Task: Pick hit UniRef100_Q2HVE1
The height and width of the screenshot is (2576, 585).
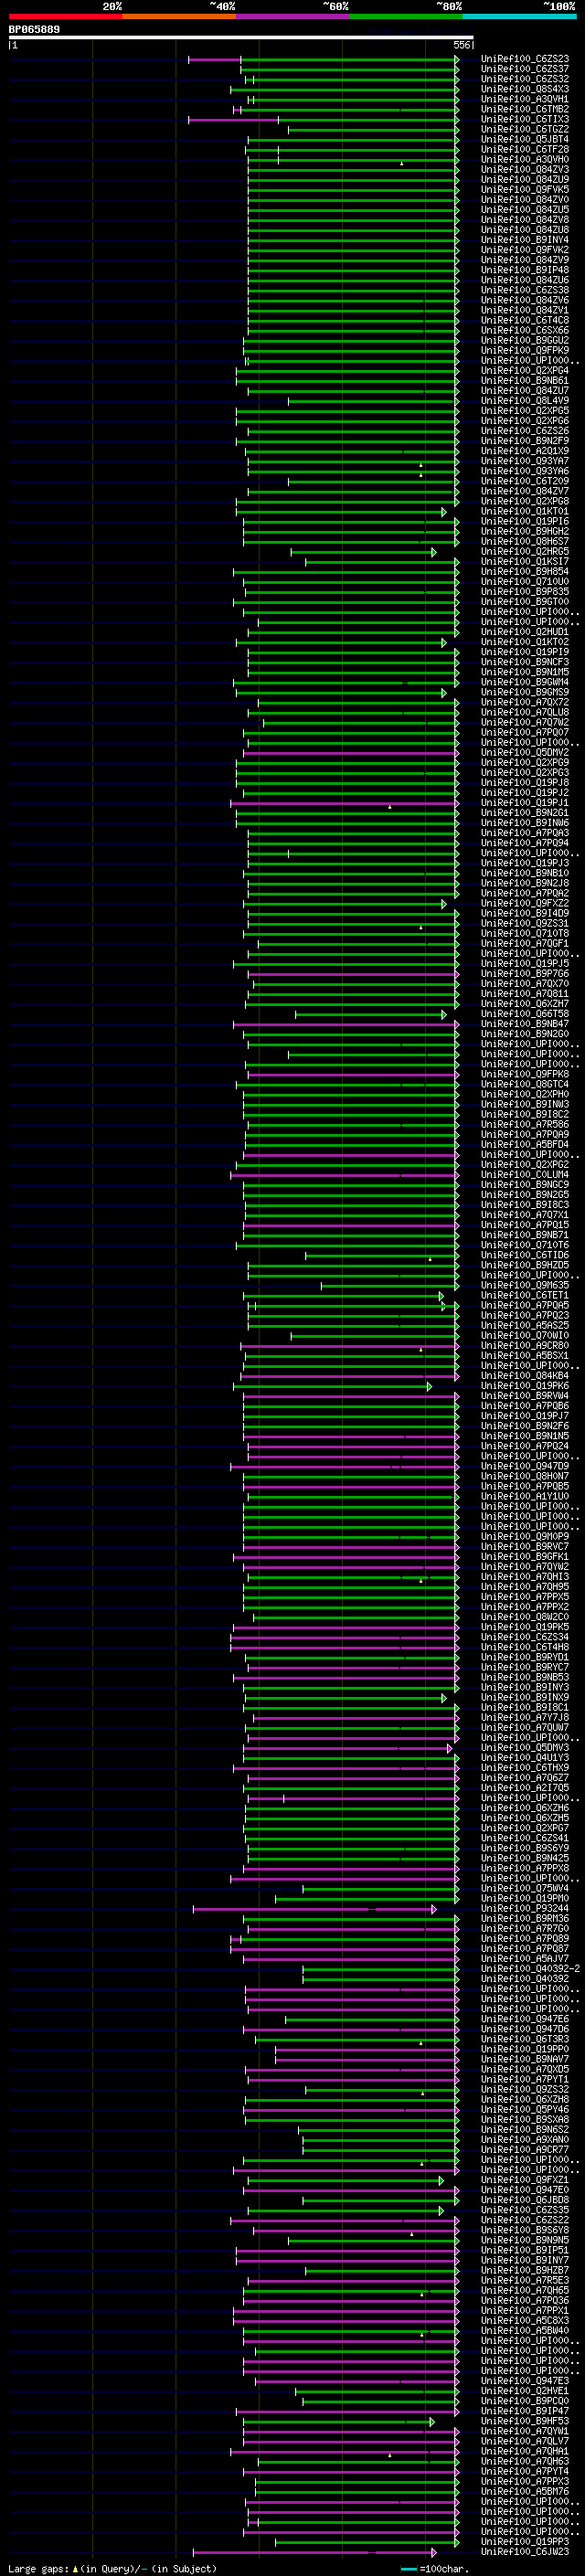Action: coord(525,2391)
